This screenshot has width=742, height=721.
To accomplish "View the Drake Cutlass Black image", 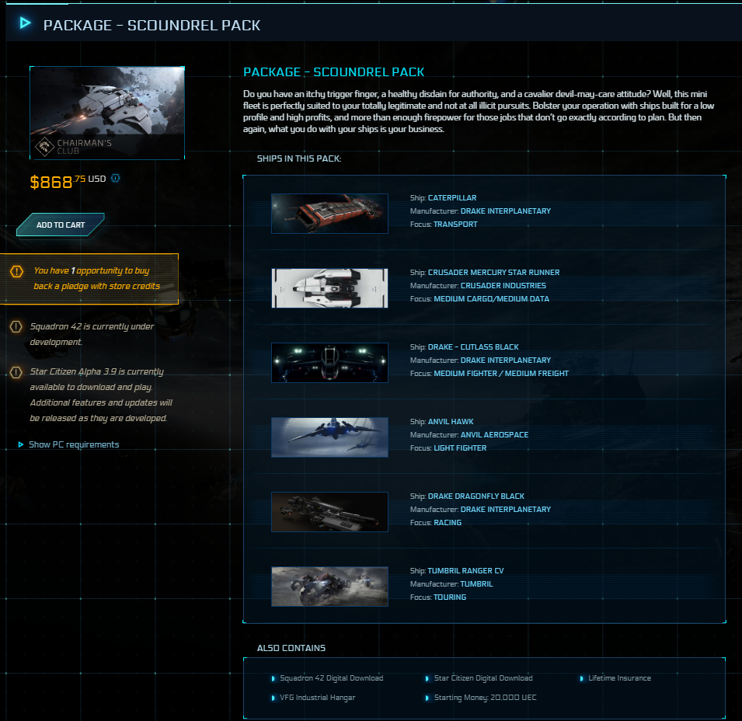I will click(329, 363).
